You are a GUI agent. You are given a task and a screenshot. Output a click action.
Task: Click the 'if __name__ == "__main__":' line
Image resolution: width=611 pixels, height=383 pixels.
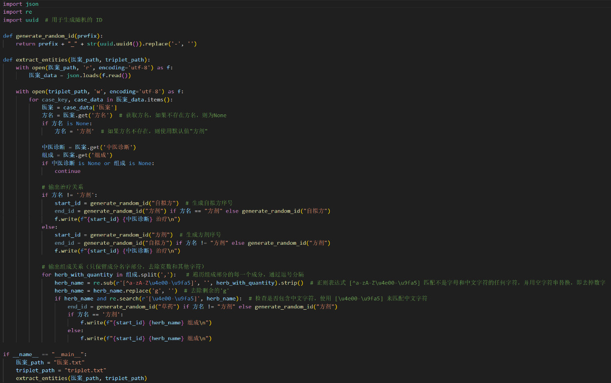pos(45,354)
